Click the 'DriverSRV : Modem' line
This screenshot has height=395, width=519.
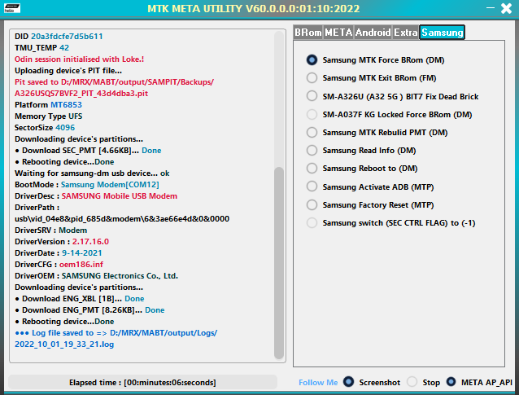(x=50, y=230)
